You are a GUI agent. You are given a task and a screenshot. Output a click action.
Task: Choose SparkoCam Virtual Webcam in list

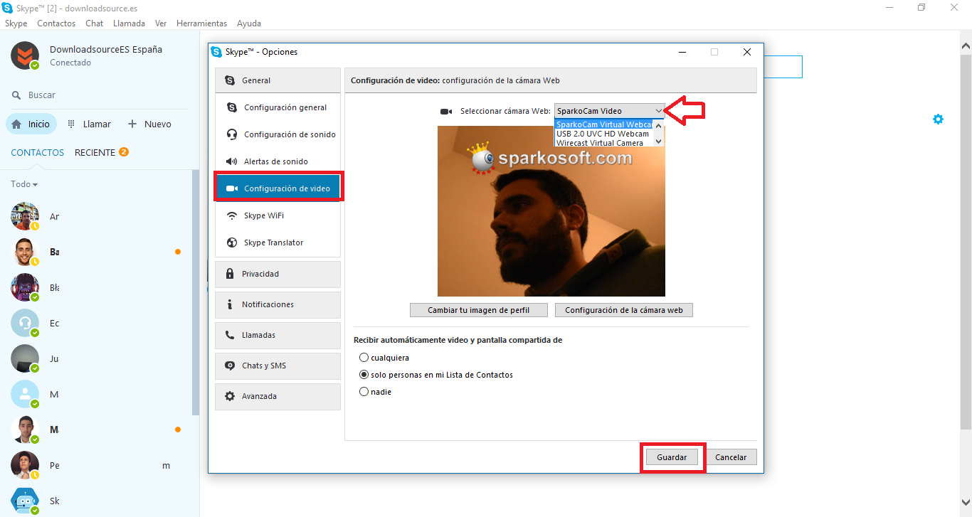604,124
